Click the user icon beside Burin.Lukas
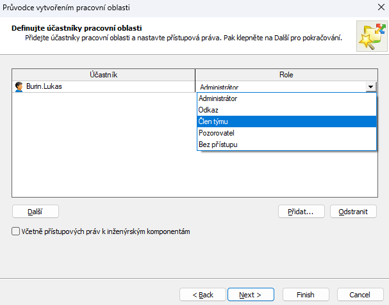 pos(19,86)
